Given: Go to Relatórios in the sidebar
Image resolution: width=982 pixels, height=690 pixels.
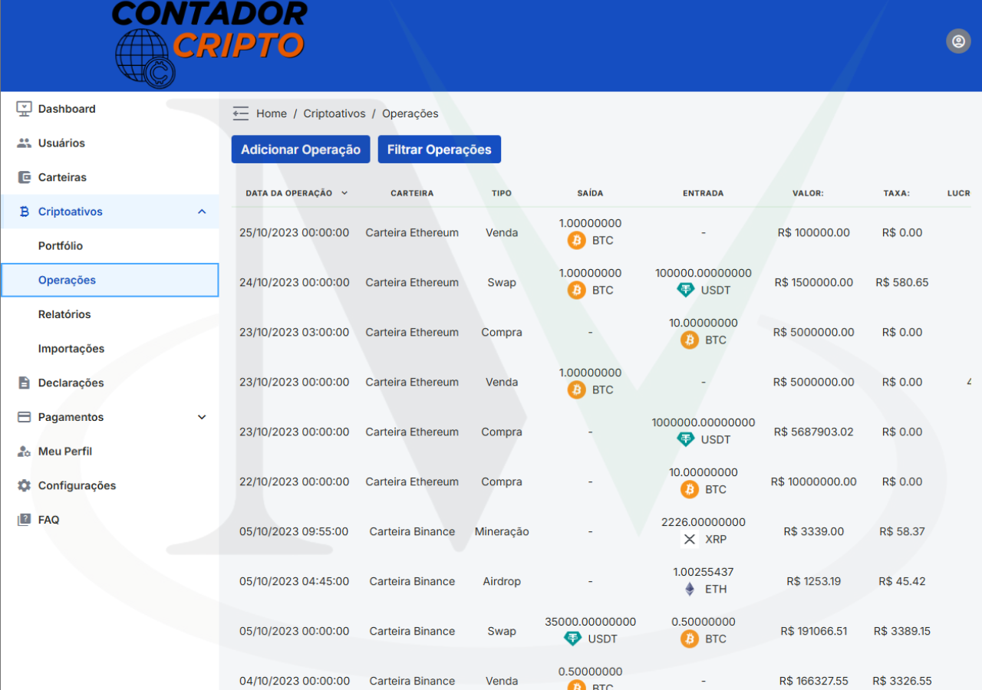Looking at the screenshot, I should pyautogui.click(x=64, y=314).
